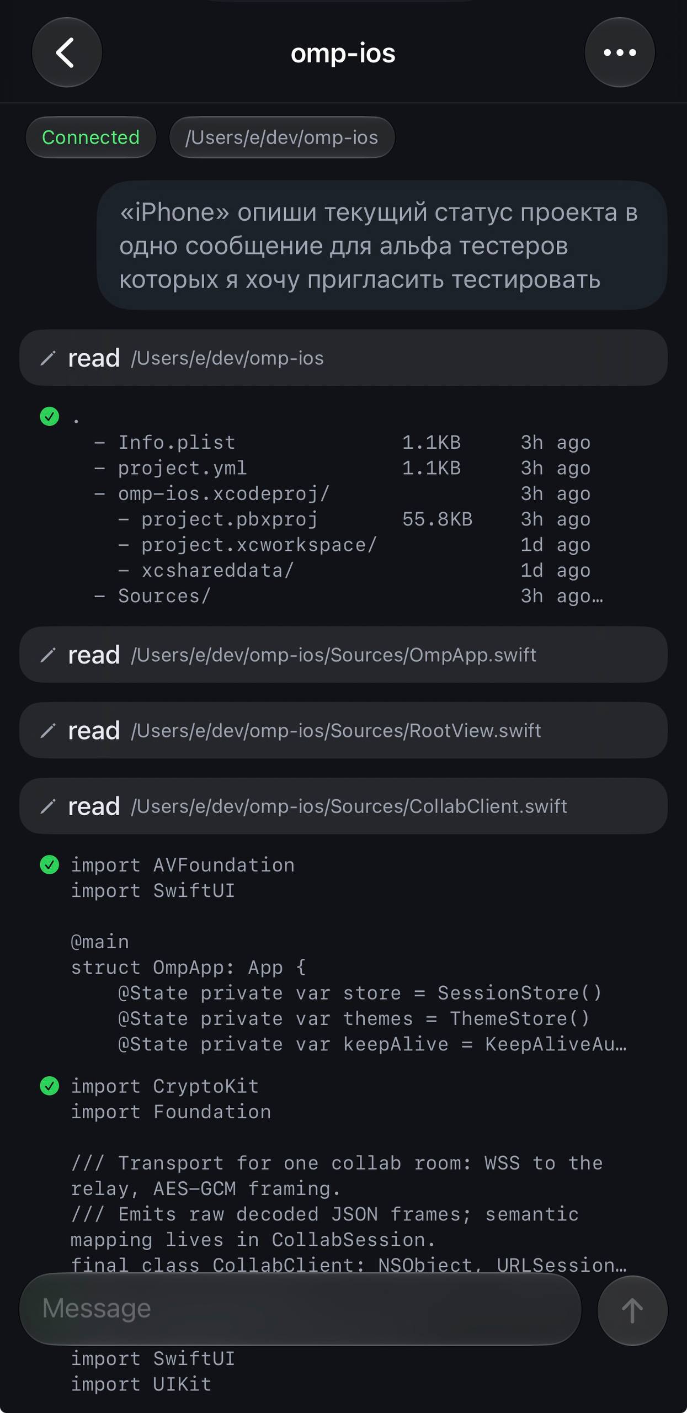
Task: Open the three-dots more options menu
Action: click(620, 52)
